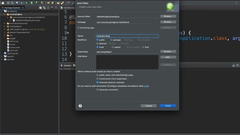Click the JRE System Library icon

tap(8, 29)
